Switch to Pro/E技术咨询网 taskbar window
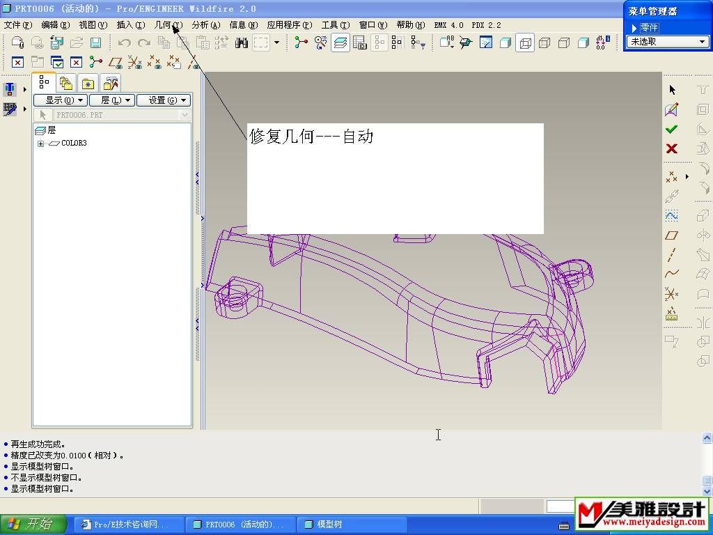713x535 pixels. (x=129, y=525)
